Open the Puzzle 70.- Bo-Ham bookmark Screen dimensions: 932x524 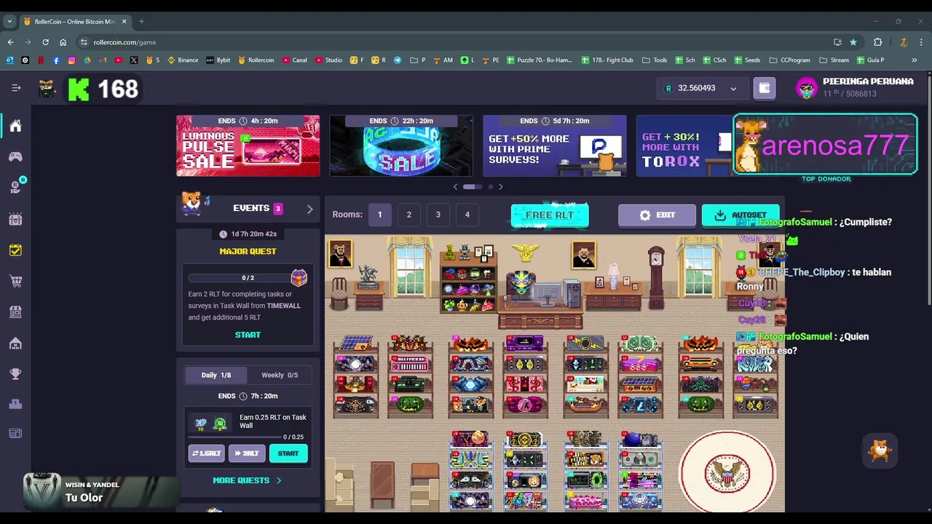click(x=540, y=60)
